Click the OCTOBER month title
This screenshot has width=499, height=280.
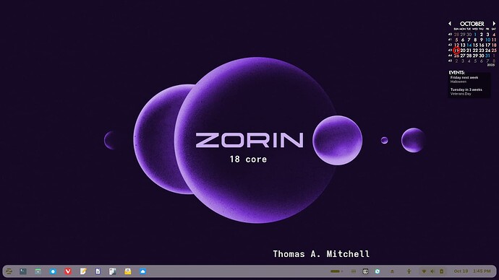click(472, 24)
